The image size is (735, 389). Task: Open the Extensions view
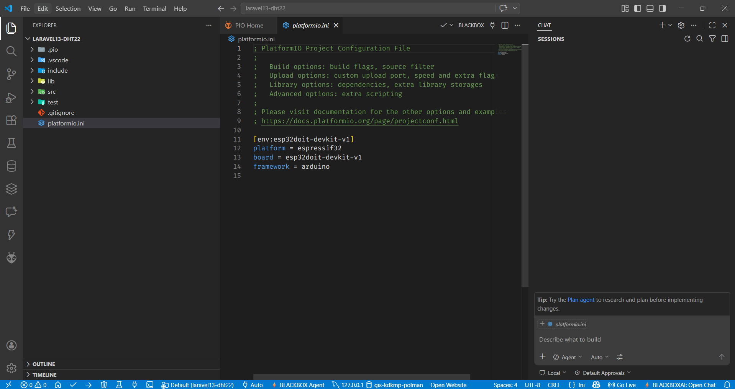(x=11, y=120)
